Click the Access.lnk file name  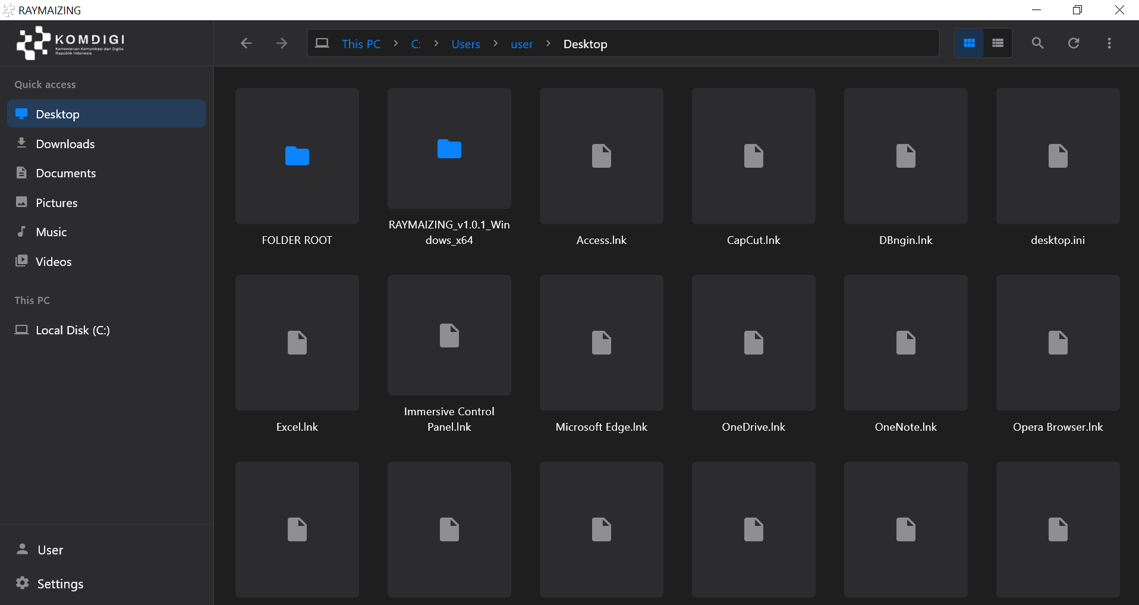tap(602, 240)
